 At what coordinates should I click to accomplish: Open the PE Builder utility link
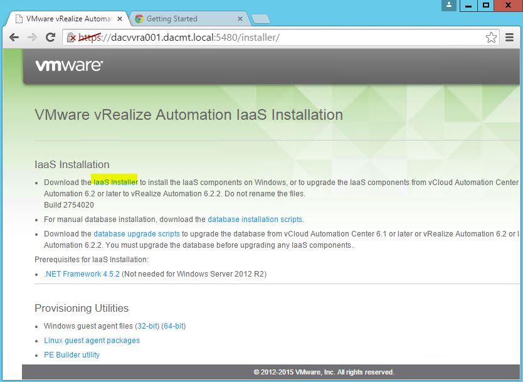tap(71, 354)
